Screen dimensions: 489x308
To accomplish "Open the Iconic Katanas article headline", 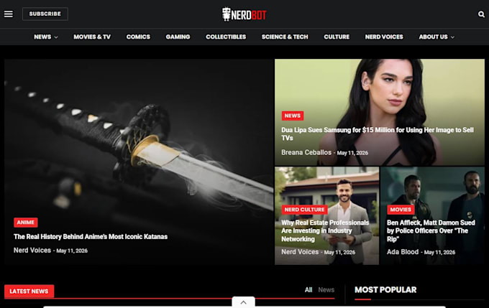I will coord(91,237).
